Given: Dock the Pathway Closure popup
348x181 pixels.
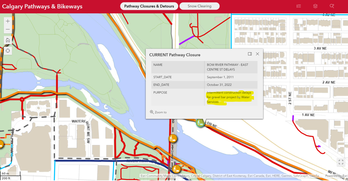Looking at the screenshot, I should point(250,54).
